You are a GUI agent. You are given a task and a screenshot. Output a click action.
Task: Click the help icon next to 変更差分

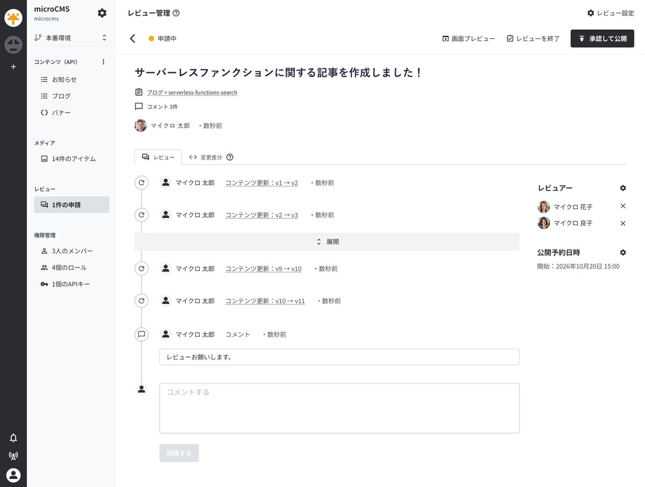pos(230,157)
